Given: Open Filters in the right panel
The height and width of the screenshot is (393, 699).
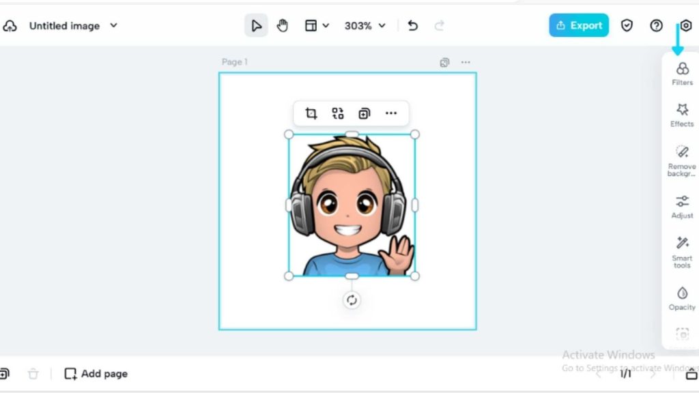Looking at the screenshot, I should (x=682, y=74).
